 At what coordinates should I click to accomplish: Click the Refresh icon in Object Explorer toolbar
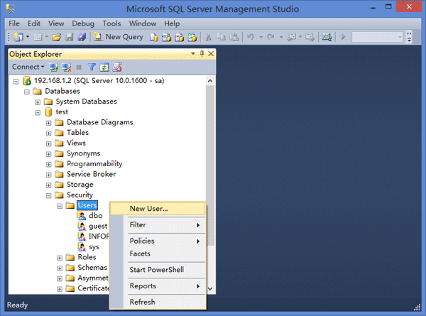(x=104, y=67)
